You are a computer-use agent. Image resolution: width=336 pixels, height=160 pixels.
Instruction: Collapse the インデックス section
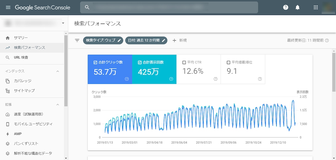pos(58,71)
